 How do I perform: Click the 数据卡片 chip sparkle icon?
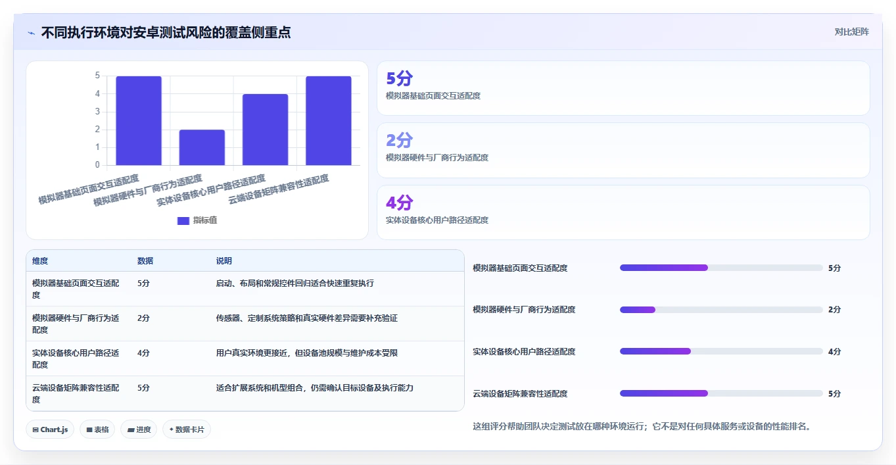tap(171, 429)
